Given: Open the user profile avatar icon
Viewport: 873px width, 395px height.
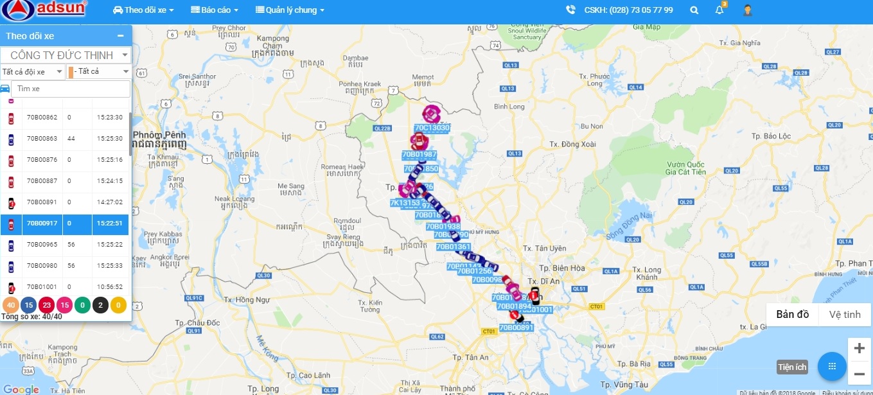Looking at the screenshot, I should click(748, 10).
